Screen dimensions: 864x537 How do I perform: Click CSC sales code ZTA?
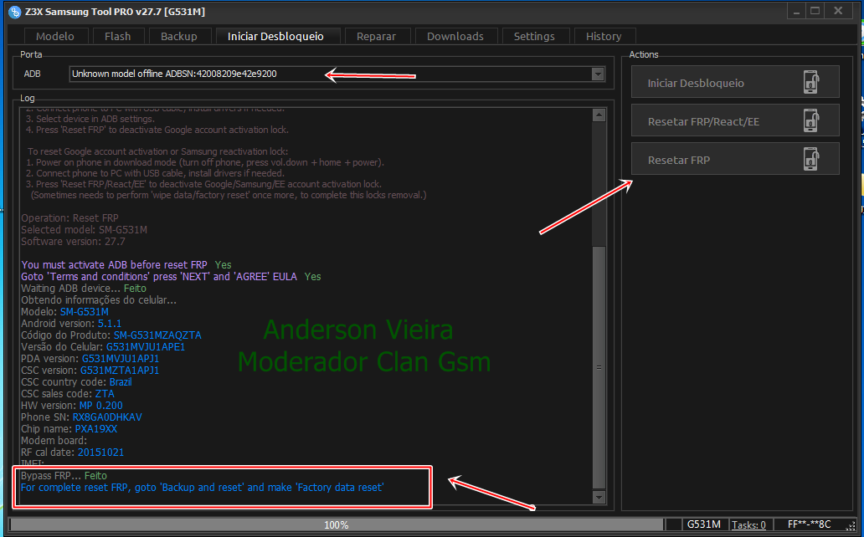pos(105,394)
